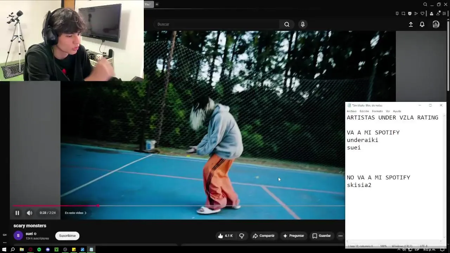
Task: Click the 'skisia2' line in Notepad
Action: (x=359, y=185)
